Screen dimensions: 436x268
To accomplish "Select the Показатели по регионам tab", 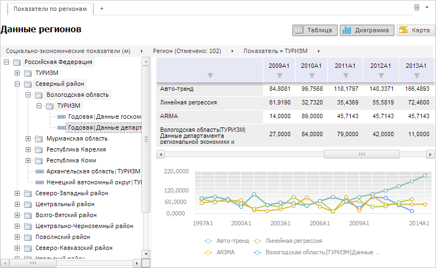I will click(x=49, y=9).
